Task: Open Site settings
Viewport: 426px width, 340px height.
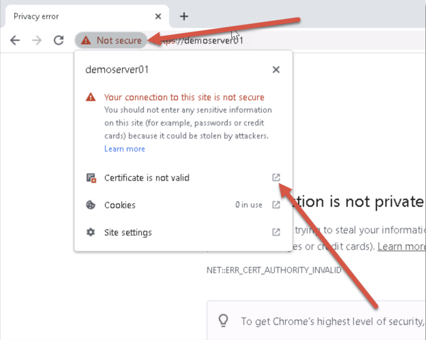Action: (183, 233)
